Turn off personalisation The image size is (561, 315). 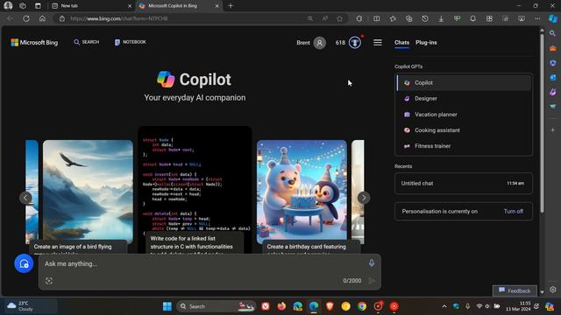click(513, 211)
